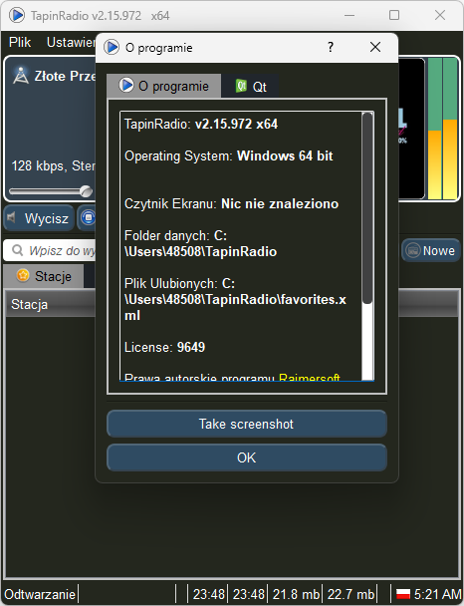Click the Nowe button in main window

point(431,250)
